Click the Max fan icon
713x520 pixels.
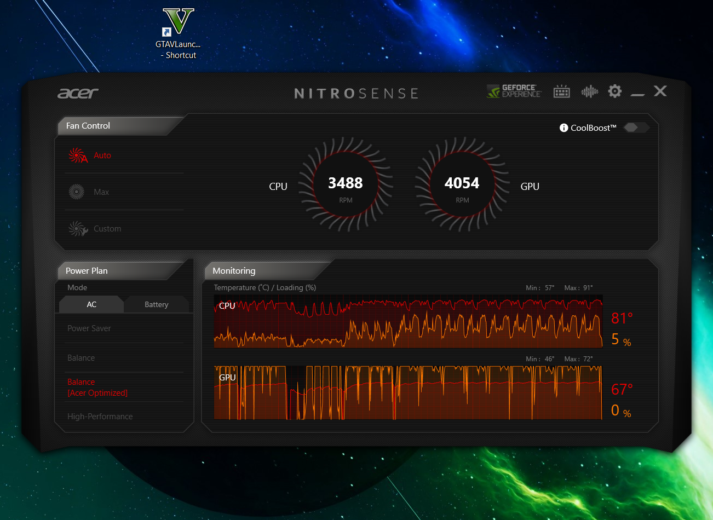point(76,192)
